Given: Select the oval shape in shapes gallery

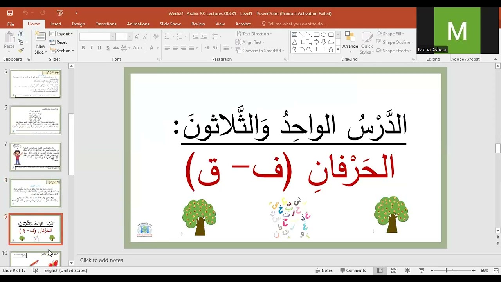Looking at the screenshot, I should point(324,34).
